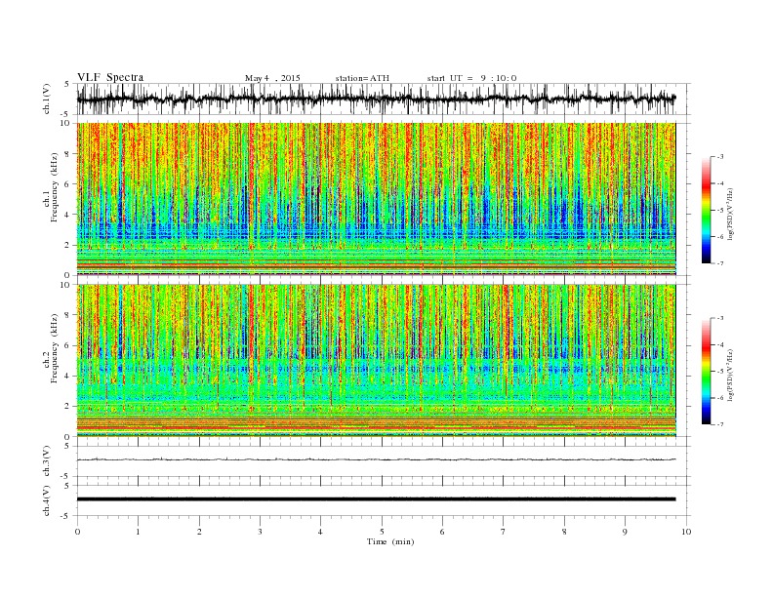Click the 5 tick label on time axis
Viewport: 773px width, 597px height.
point(382,532)
